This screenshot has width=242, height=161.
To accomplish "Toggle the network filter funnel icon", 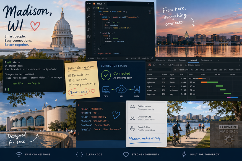I will click(160, 65).
